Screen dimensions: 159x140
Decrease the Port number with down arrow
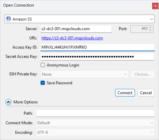tap(151, 30)
